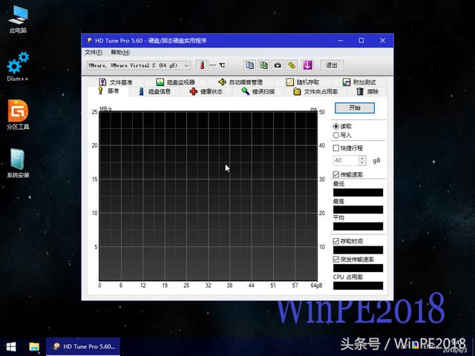Image resolution: width=475 pixels, height=356 pixels.
Task: Open the partition tool (分区工具) icon
Action: (x=18, y=114)
